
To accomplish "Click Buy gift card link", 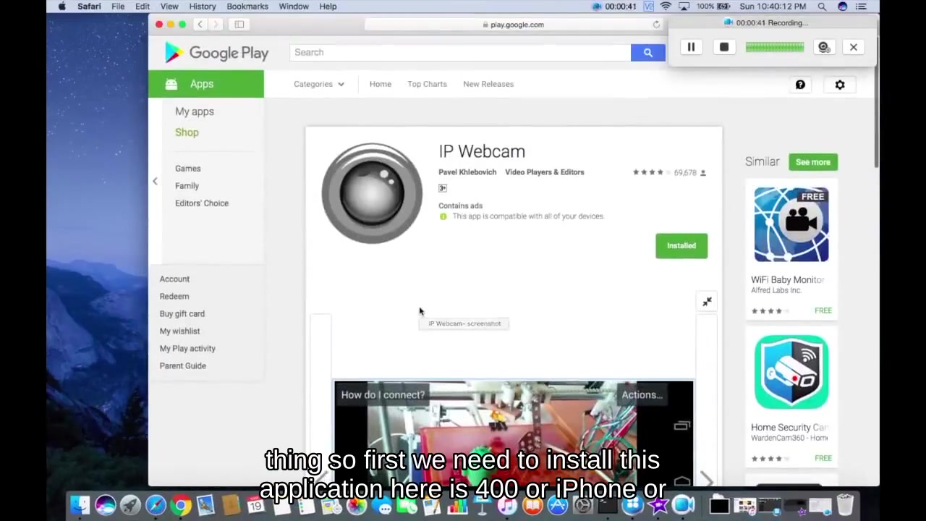I will pos(182,313).
